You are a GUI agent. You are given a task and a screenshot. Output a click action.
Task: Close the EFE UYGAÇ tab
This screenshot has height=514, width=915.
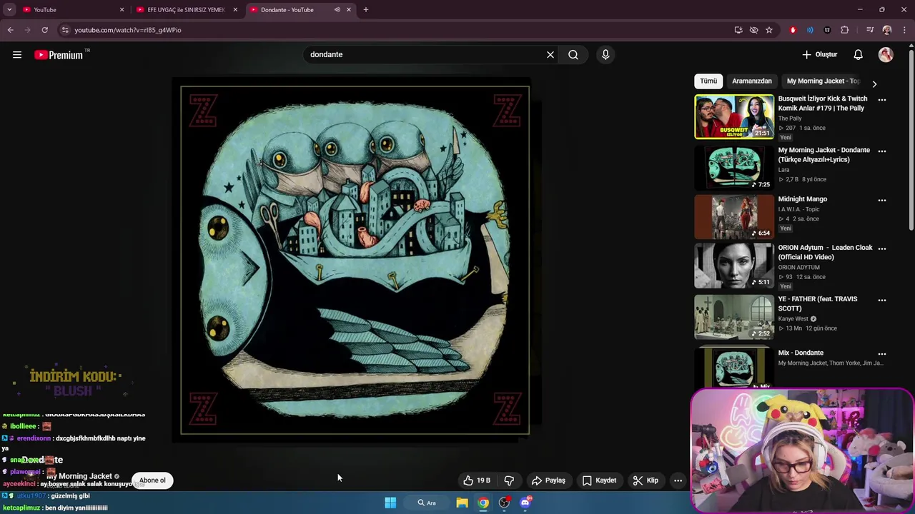click(235, 10)
